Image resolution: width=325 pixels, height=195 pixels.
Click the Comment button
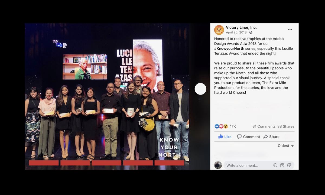[249, 137]
